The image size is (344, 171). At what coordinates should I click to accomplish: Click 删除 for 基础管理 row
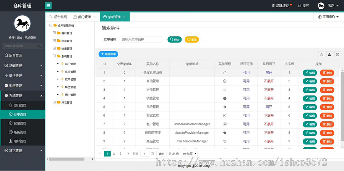(327, 81)
